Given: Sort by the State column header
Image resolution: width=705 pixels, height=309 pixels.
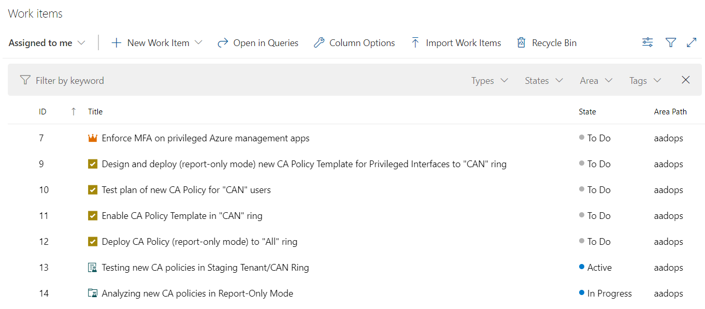Looking at the screenshot, I should click(587, 112).
